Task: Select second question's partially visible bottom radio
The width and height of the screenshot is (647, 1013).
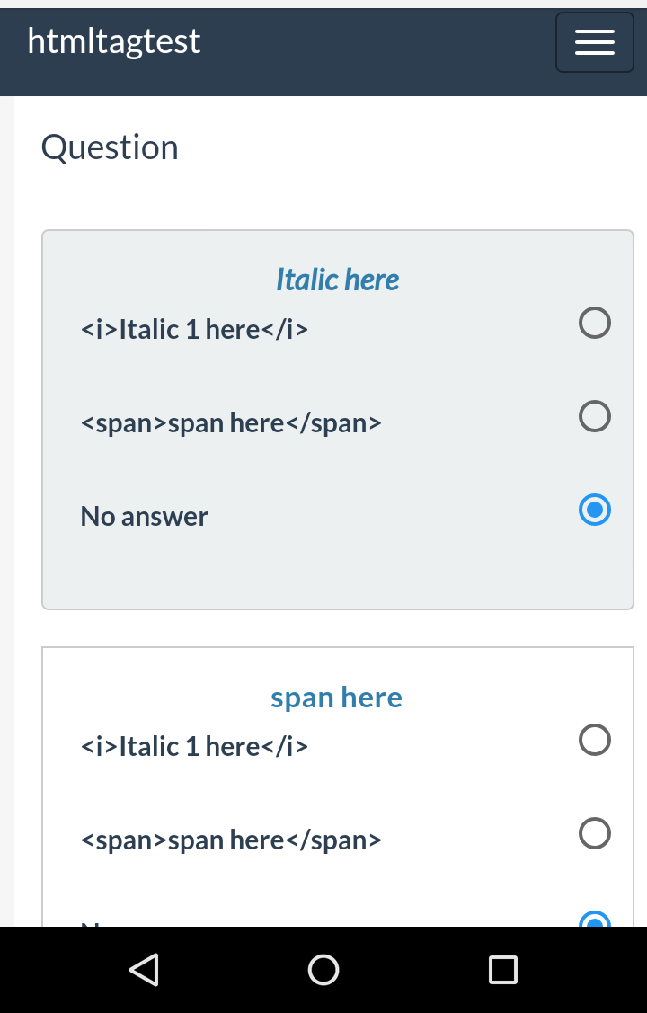Action: click(x=595, y=920)
